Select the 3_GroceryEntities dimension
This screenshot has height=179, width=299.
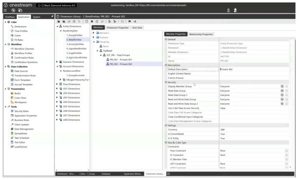click(x=75, y=44)
